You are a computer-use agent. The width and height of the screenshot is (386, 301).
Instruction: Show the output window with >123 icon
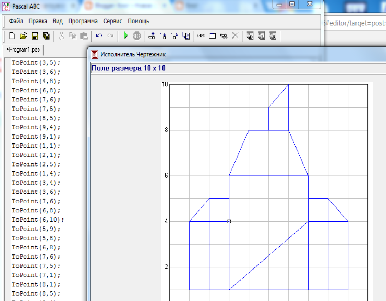(x=201, y=36)
